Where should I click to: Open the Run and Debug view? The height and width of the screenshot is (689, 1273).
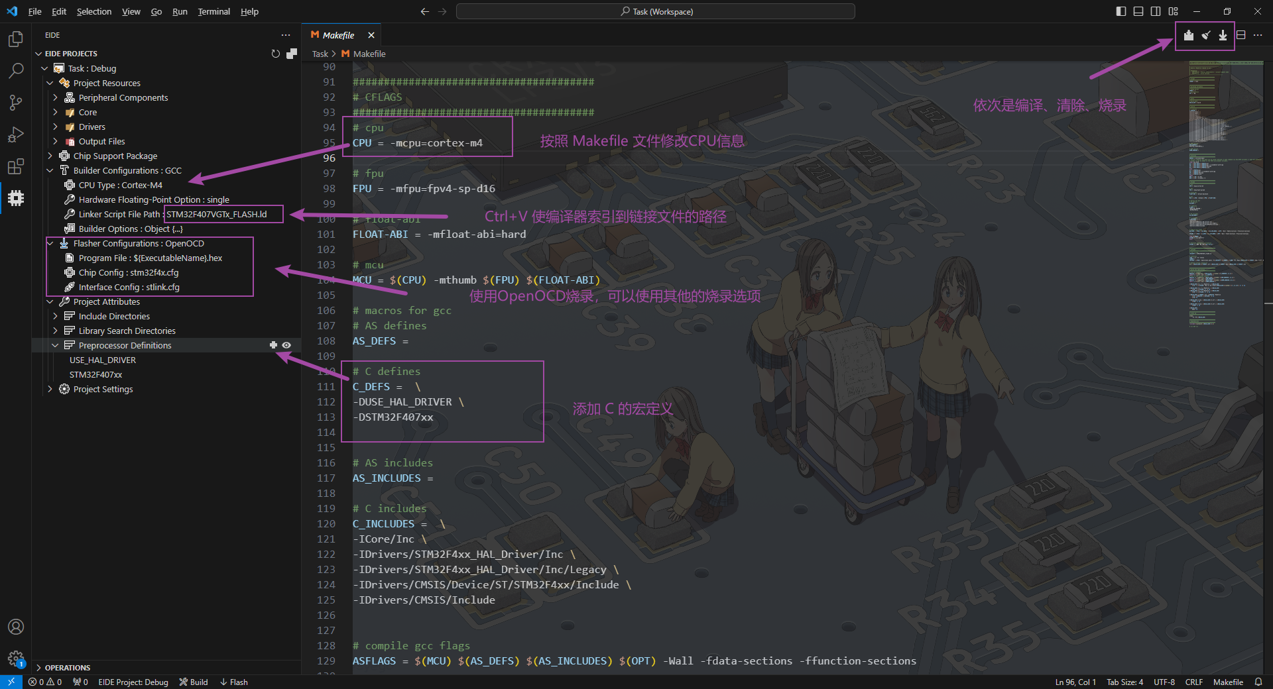(x=16, y=134)
